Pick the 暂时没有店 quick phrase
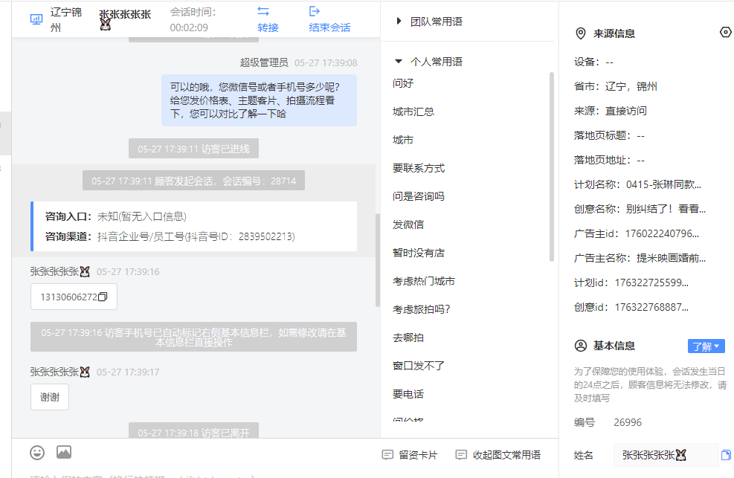 419,253
